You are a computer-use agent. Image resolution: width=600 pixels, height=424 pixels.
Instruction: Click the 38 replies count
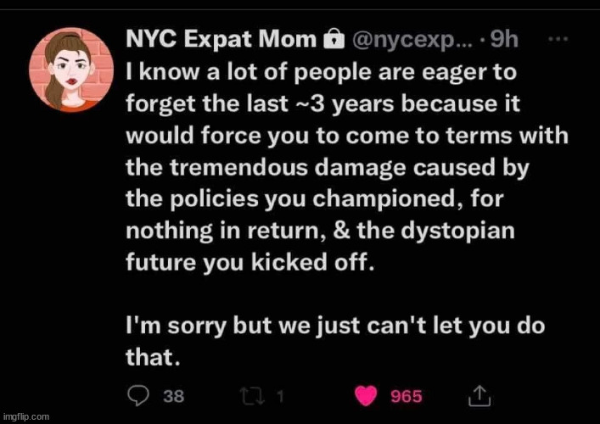174,396
